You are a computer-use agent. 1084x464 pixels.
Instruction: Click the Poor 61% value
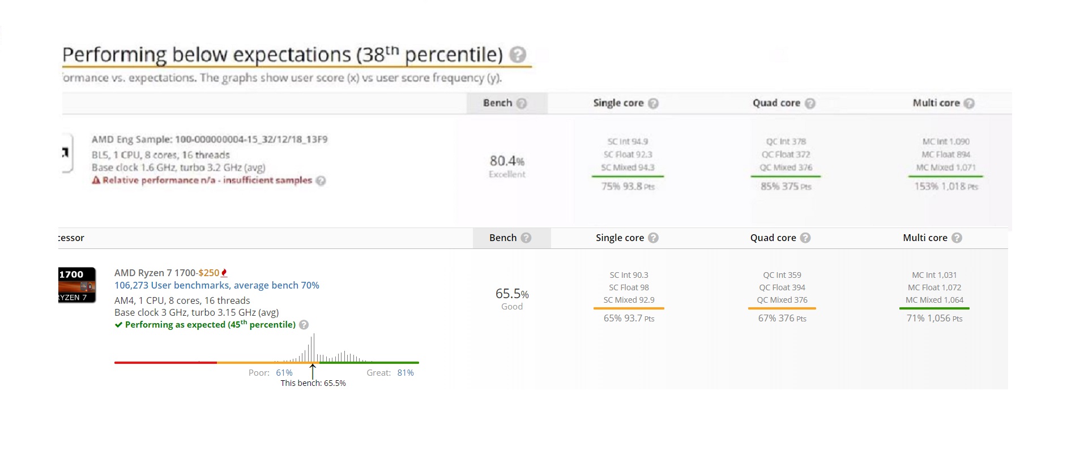pyautogui.click(x=284, y=373)
